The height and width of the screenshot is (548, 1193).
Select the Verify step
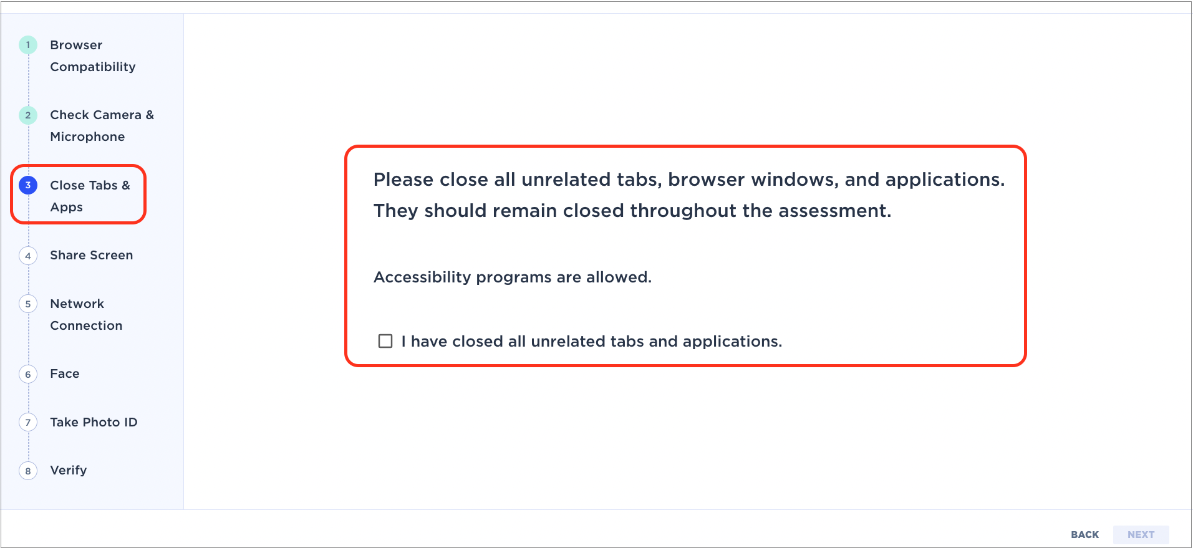tap(68, 470)
